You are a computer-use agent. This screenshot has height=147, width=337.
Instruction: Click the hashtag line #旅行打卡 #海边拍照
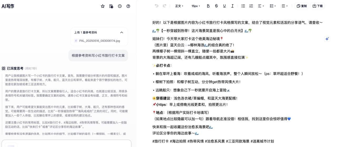pos(213,141)
